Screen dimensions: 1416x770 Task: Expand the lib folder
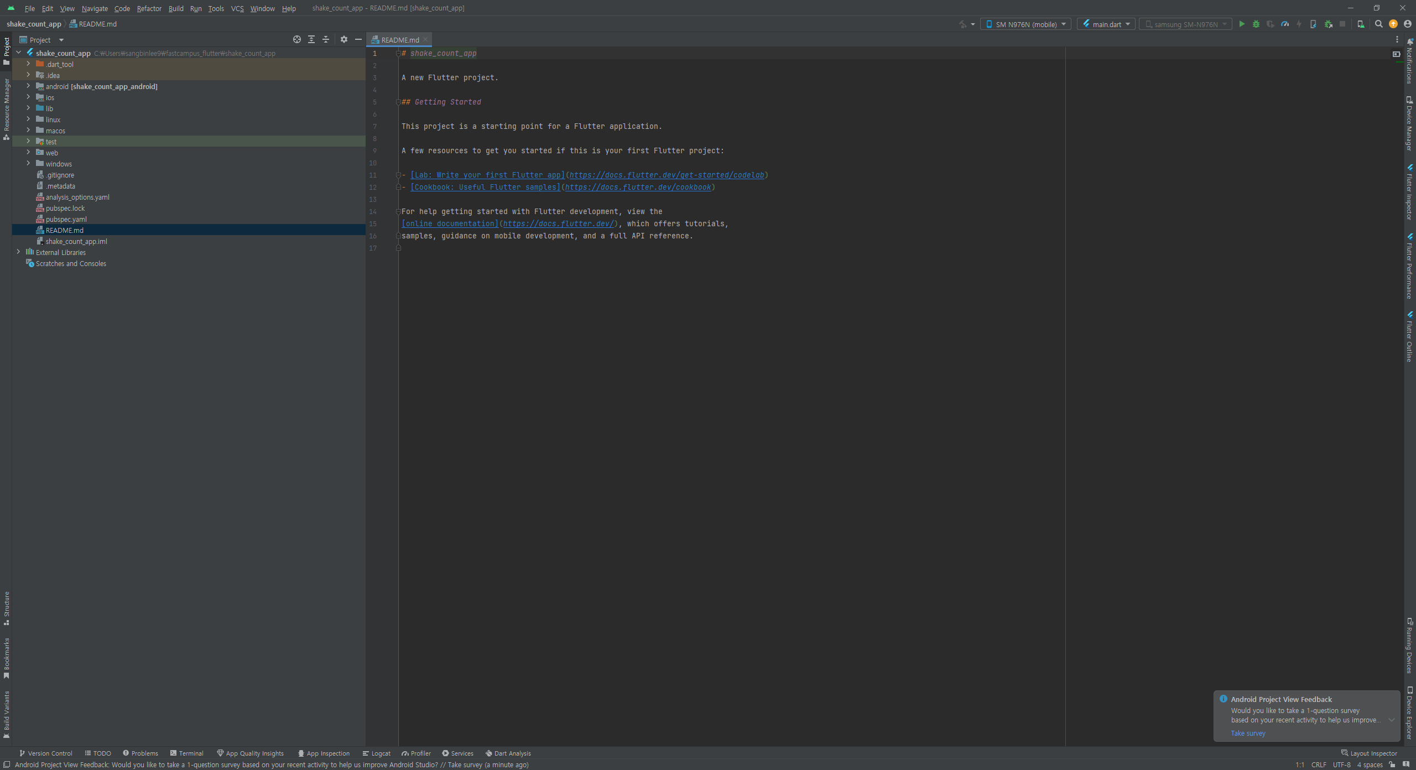28,108
